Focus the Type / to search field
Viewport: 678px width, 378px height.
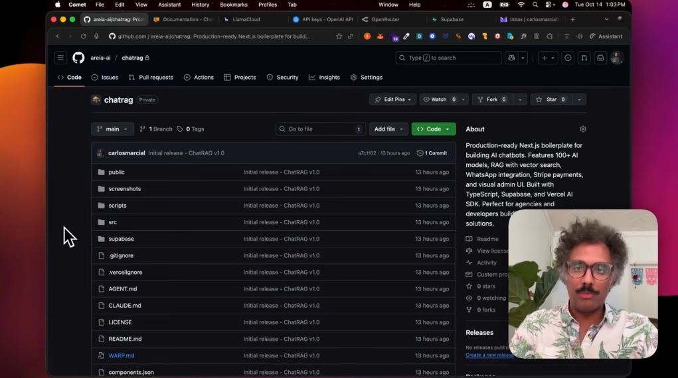tap(448, 58)
